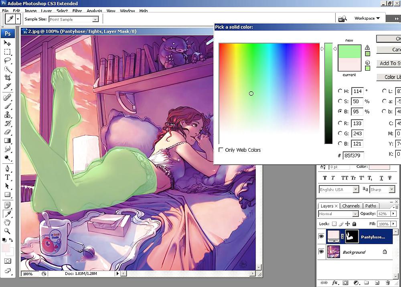Select the Pantyhose layer mask thumbnail

tap(352, 236)
